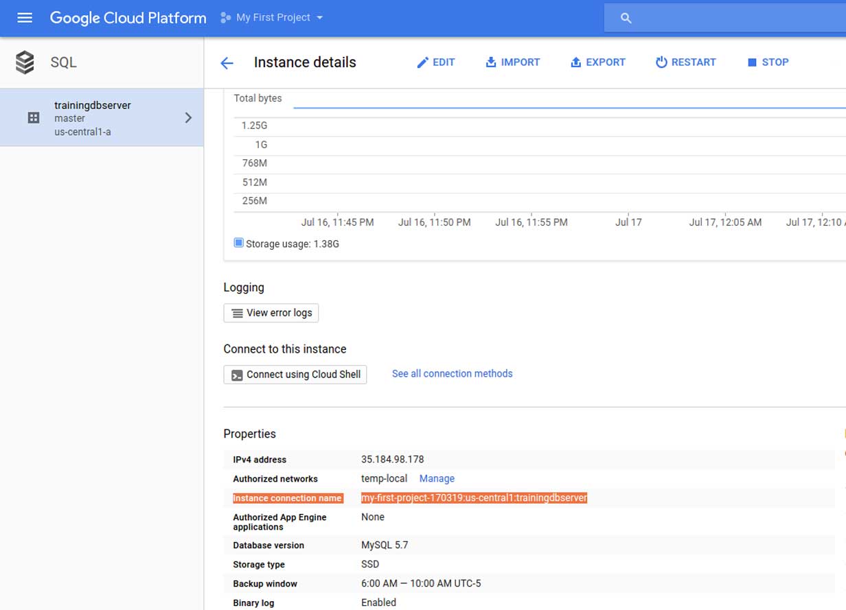This screenshot has height=610, width=846.
Task: Click the backup window time value
Action: coord(421,584)
